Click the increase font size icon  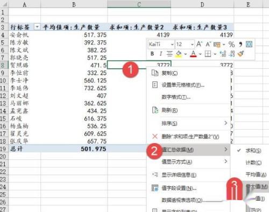[x=199, y=44]
